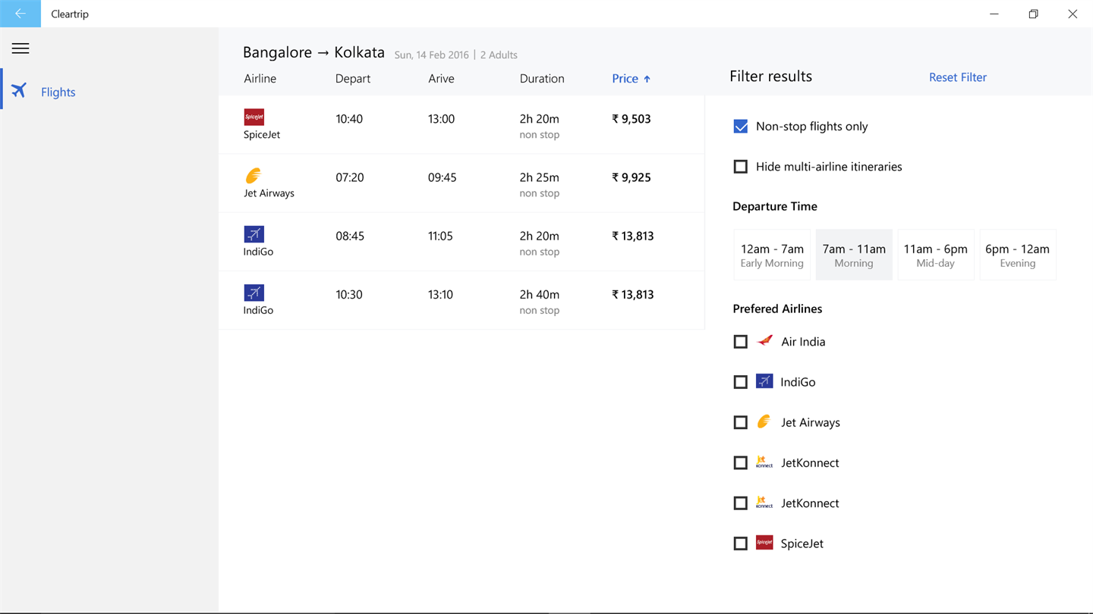
Task: Enable Hide multi-airline itineraries
Action: [x=741, y=167]
